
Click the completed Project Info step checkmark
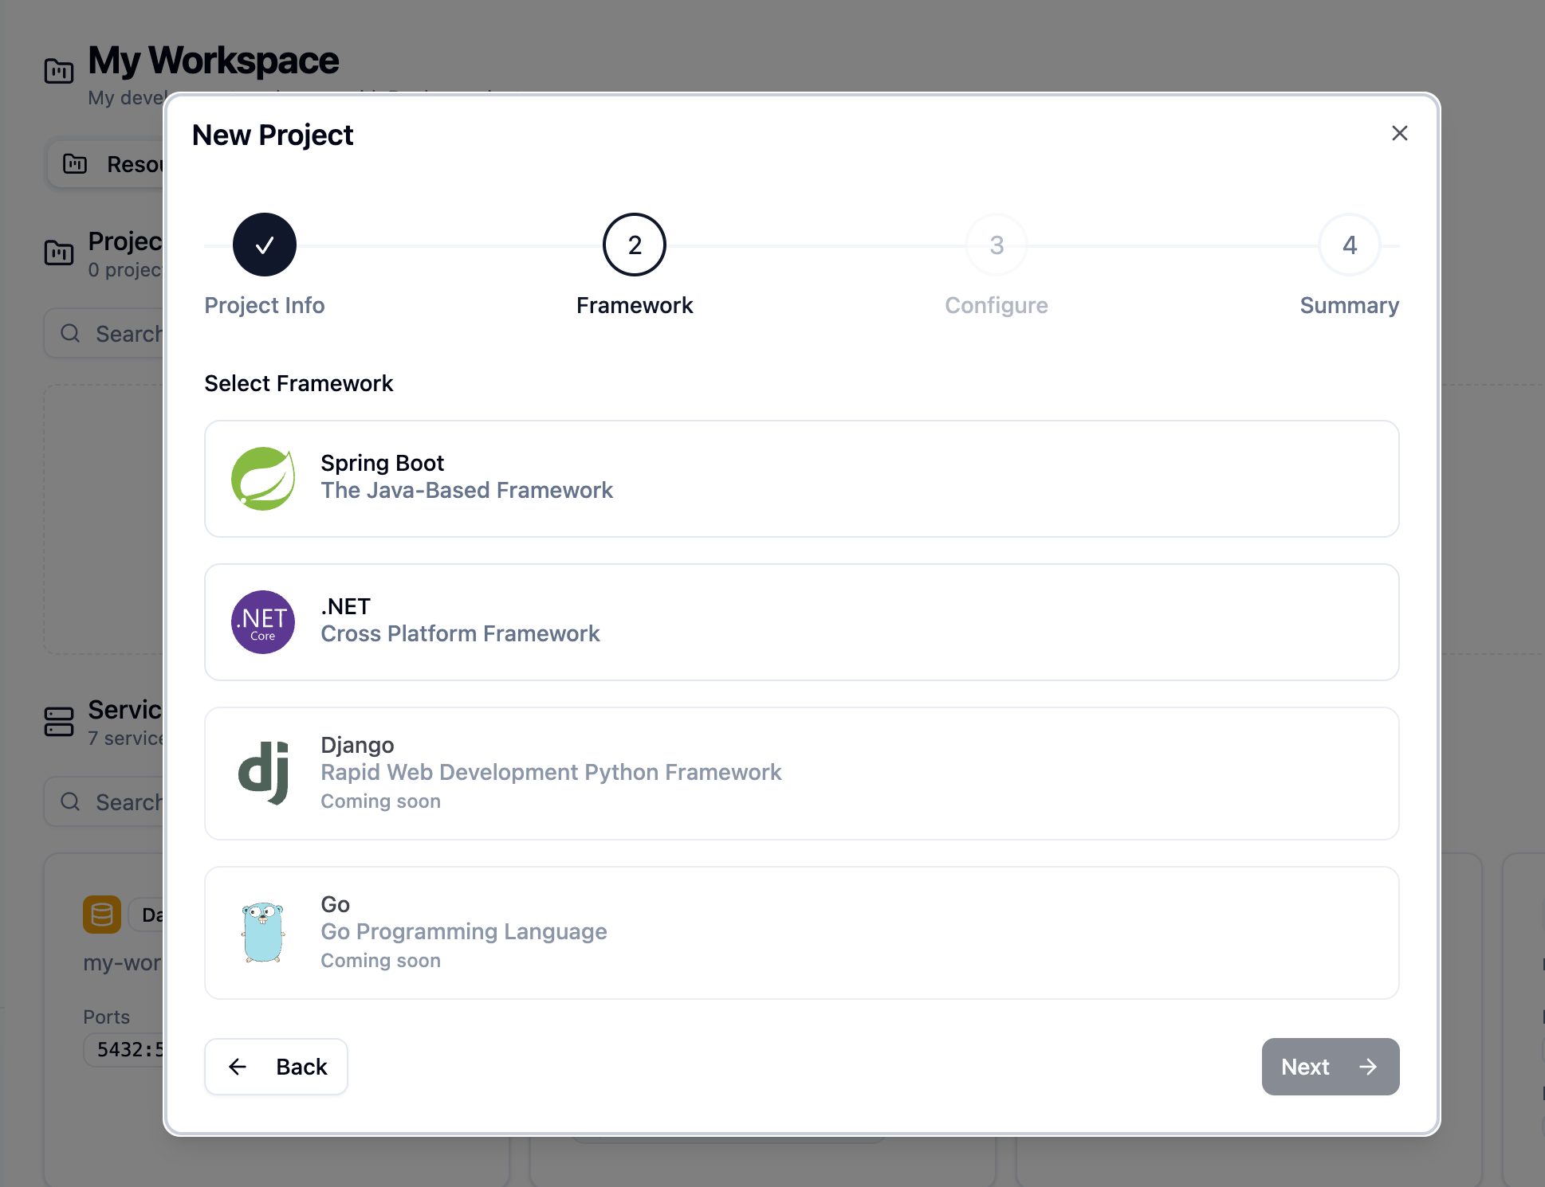[x=265, y=245]
